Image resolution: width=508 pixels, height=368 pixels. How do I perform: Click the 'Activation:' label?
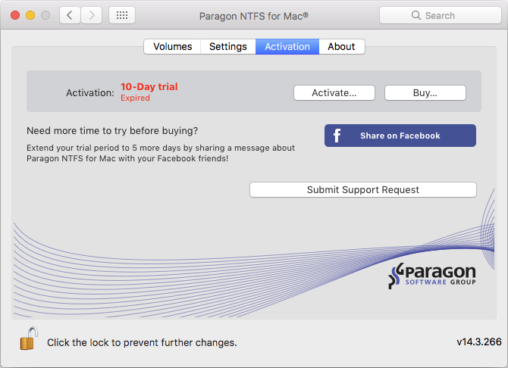click(x=90, y=93)
